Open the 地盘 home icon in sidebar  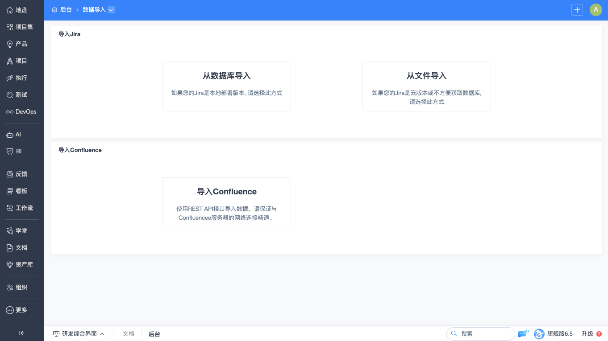tap(10, 10)
